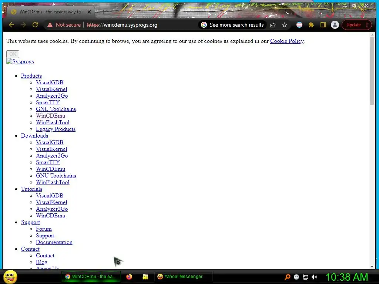The image size is (379, 284).
Task: Click the address bar URL wincdemu.sysprogs.org
Action: (122, 25)
